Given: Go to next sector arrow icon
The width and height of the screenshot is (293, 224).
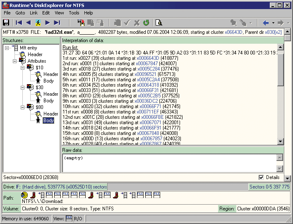Looking at the screenshot, I should click(48, 23).
